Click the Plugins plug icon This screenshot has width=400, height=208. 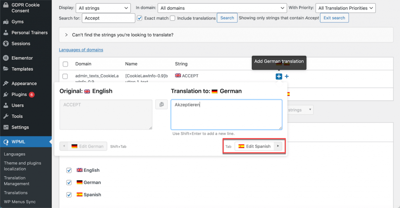[x=6, y=94]
